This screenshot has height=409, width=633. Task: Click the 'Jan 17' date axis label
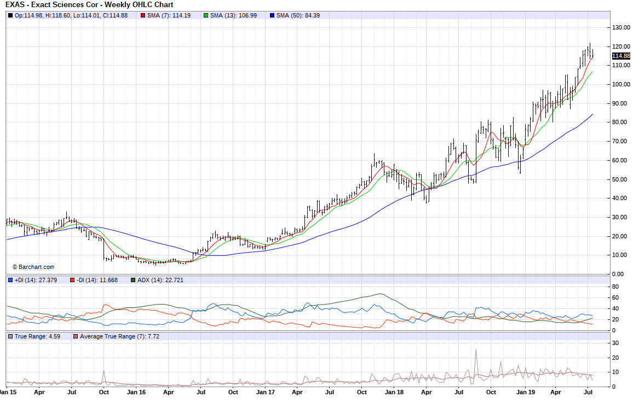point(266,392)
